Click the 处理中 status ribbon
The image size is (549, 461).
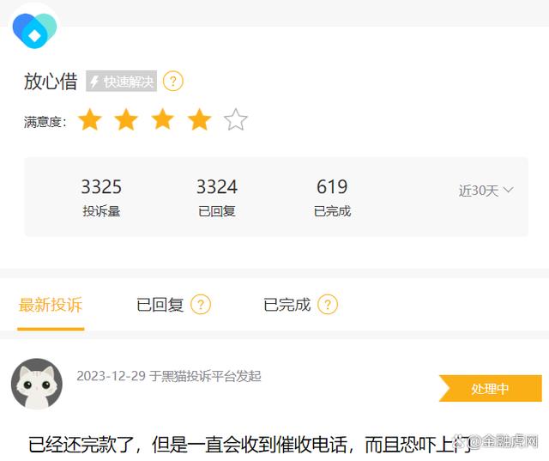pyautogui.click(x=491, y=388)
